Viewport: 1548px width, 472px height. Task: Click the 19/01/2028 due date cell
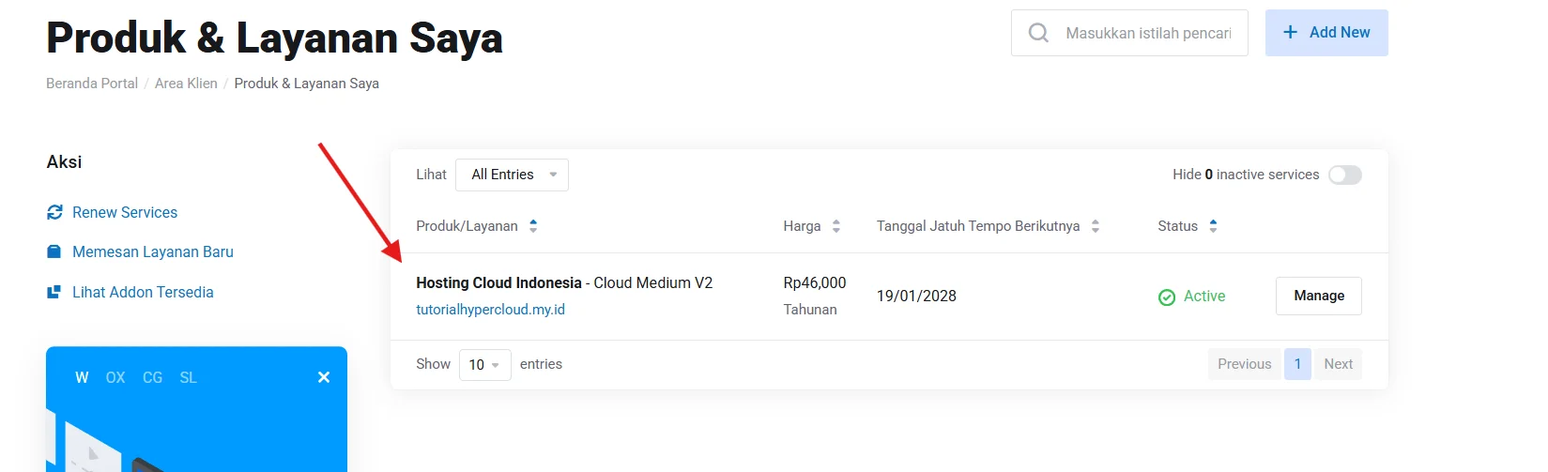click(916, 296)
